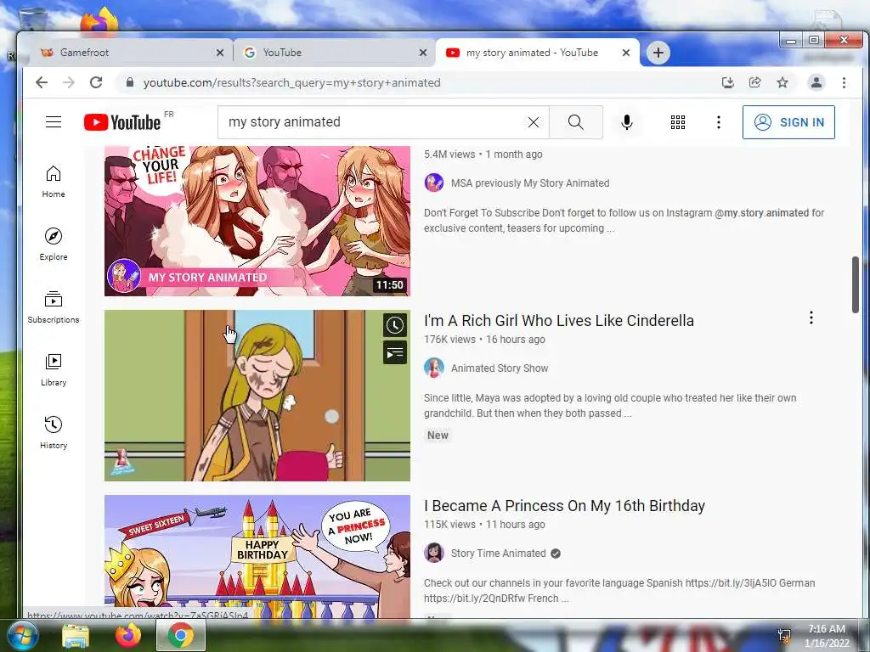Open Story Time Animated channel avatar

coord(434,553)
